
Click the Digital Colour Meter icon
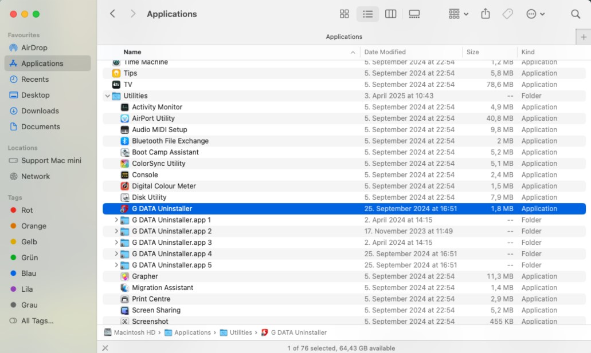(124, 187)
